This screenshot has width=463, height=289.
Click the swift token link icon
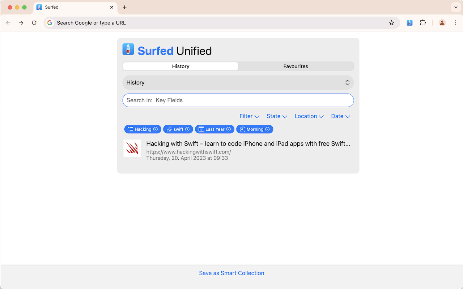[169, 129]
